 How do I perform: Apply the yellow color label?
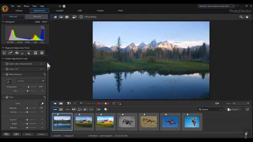pyautogui.click(x=106, y=104)
